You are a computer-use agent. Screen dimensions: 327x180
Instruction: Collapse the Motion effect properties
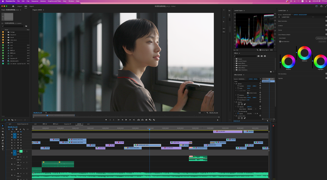click(235, 84)
